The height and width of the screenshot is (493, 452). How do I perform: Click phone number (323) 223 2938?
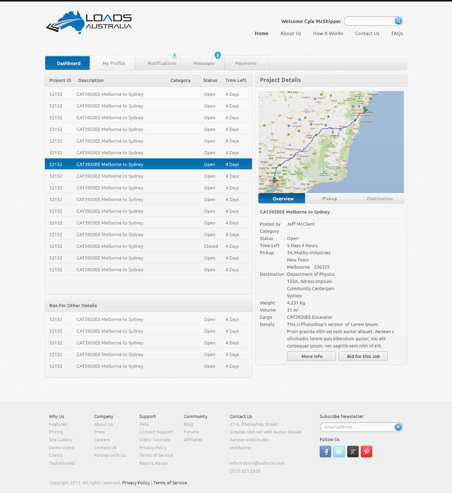click(245, 471)
